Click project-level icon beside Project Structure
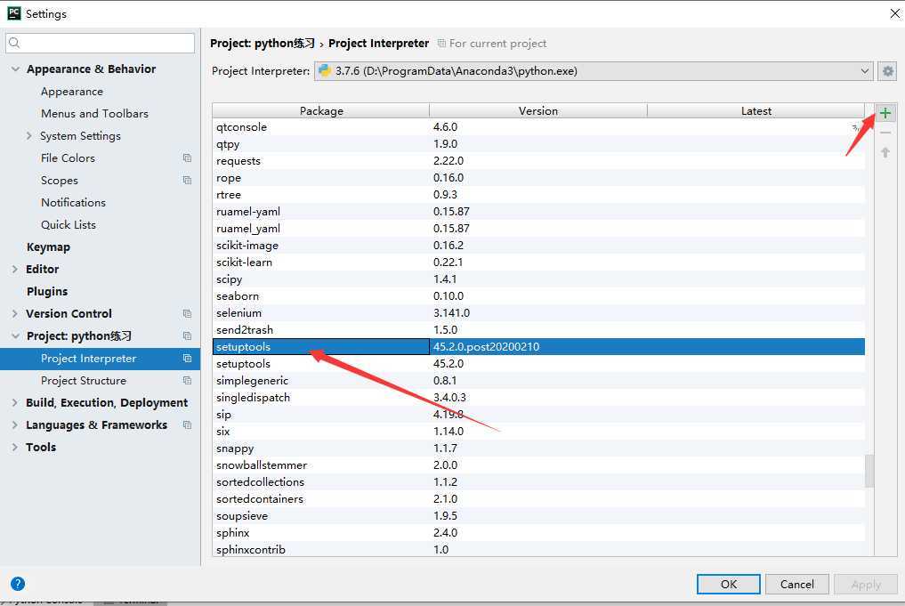Viewport: 905px width, 606px height. pos(187,380)
